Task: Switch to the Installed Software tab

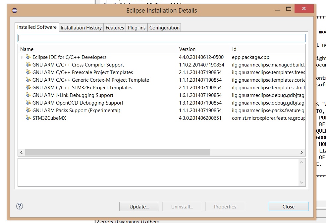Action: pos(37,27)
